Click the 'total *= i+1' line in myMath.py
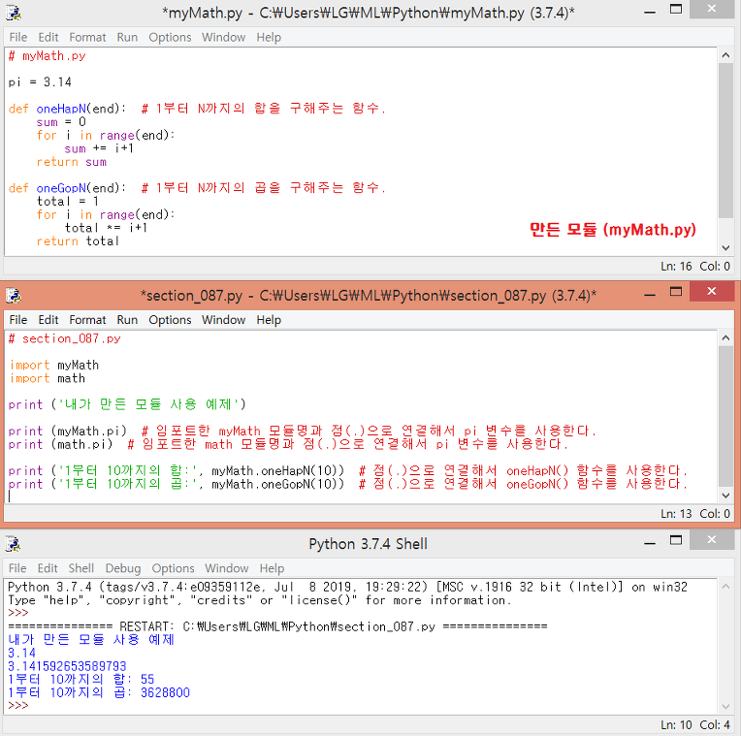 tap(106, 228)
